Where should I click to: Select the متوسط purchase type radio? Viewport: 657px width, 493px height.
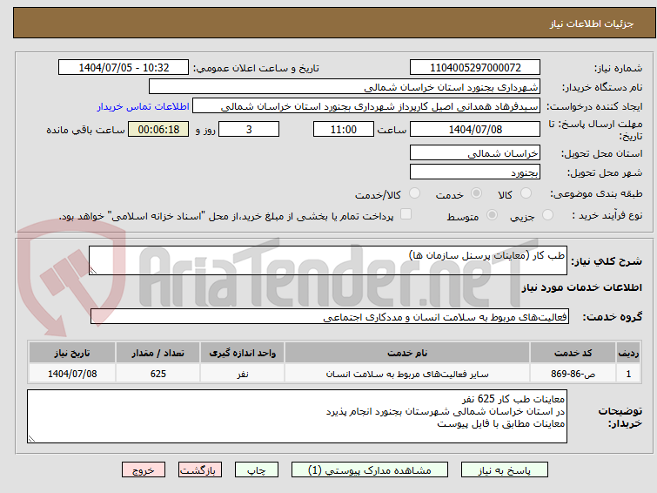coord(492,215)
